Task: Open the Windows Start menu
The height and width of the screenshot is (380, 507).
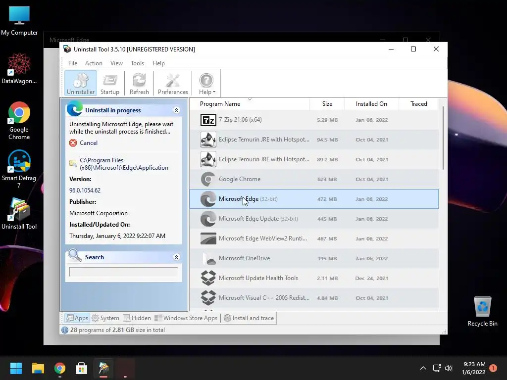Action: tap(16, 368)
